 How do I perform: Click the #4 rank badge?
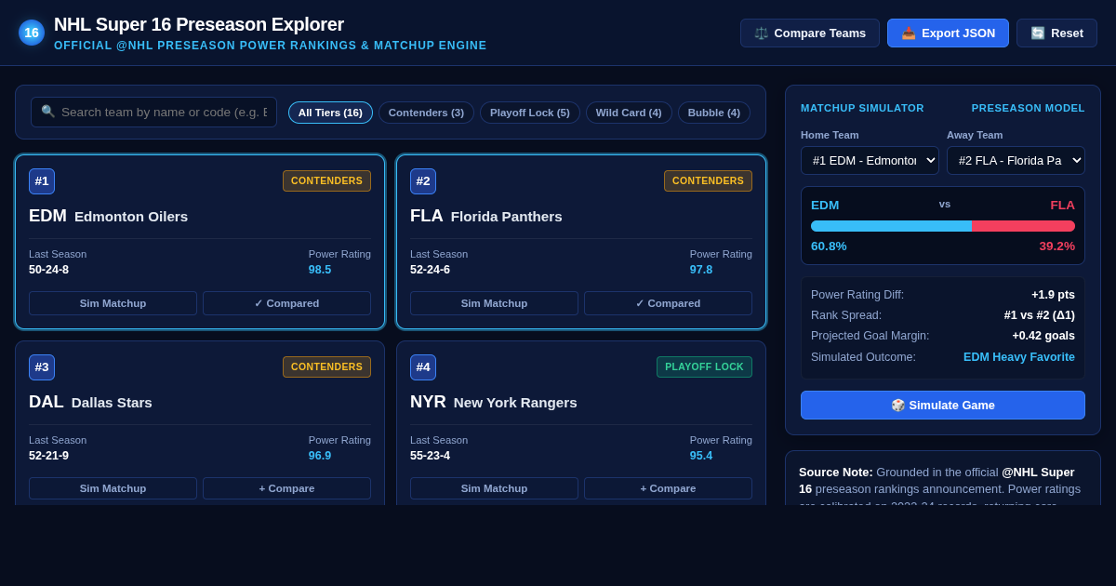pos(423,367)
